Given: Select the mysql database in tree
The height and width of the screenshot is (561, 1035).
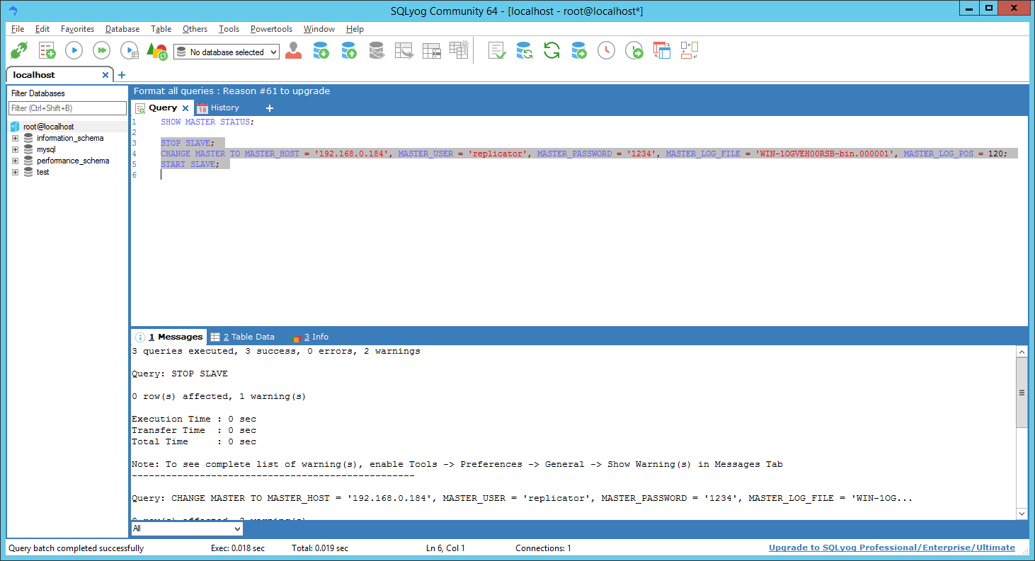Looking at the screenshot, I should pyautogui.click(x=46, y=149).
